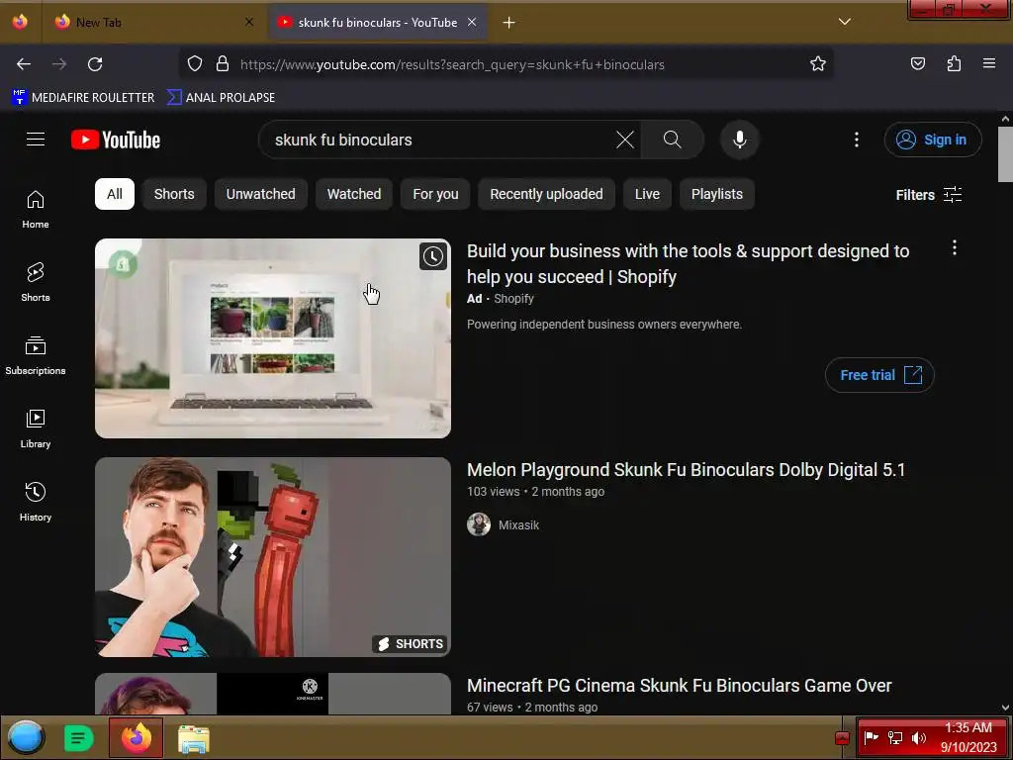The height and width of the screenshot is (760, 1013).
Task: Open Shorts in the left sidebar
Action: pos(36,282)
